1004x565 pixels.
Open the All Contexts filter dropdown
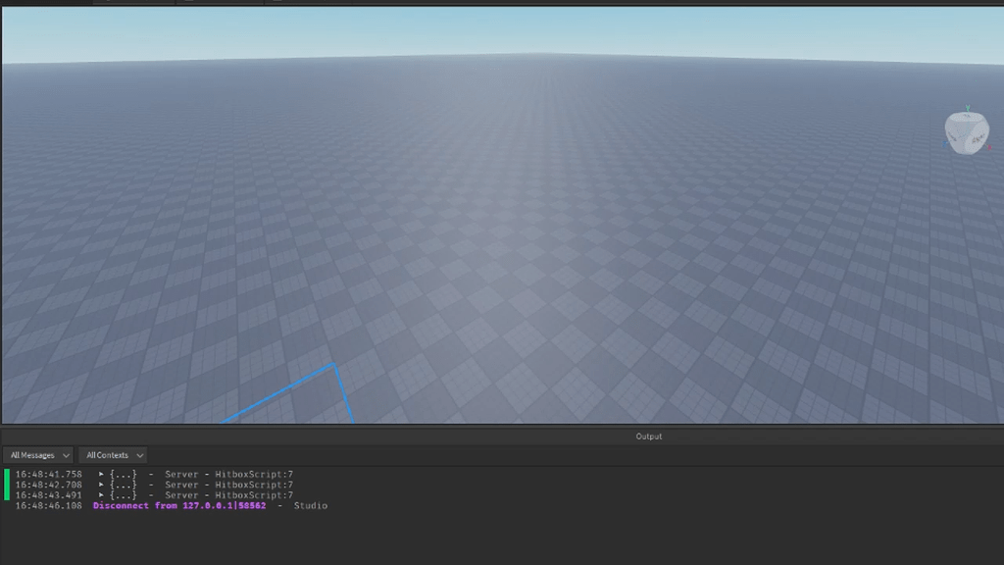click(x=113, y=454)
